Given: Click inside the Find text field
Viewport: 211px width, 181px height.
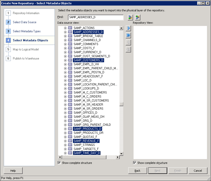Looking at the screenshot, I should click(x=95, y=17).
